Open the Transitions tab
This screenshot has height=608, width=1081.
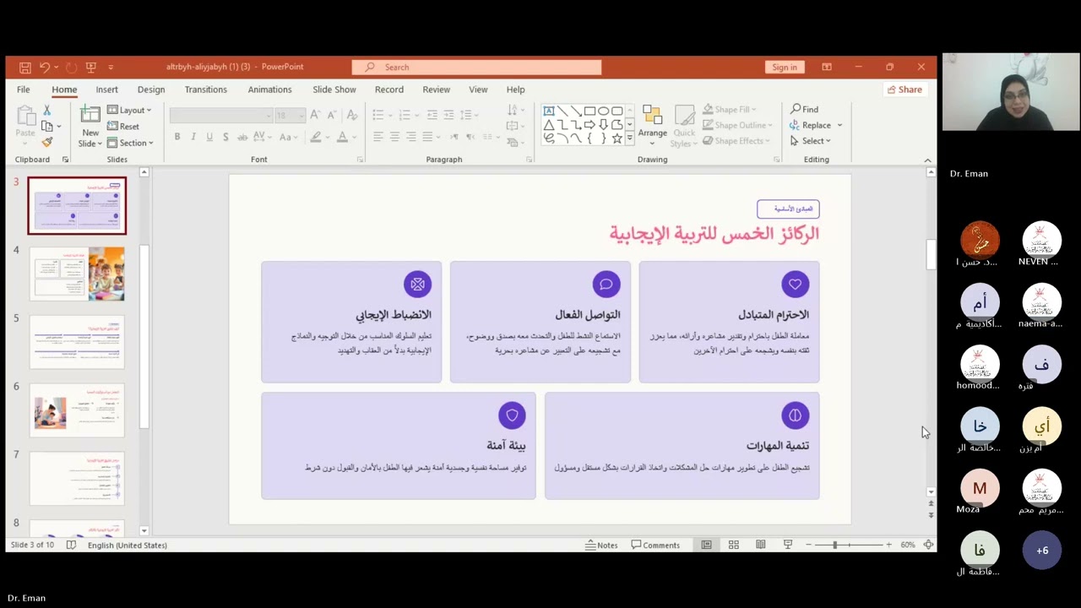(x=205, y=90)
